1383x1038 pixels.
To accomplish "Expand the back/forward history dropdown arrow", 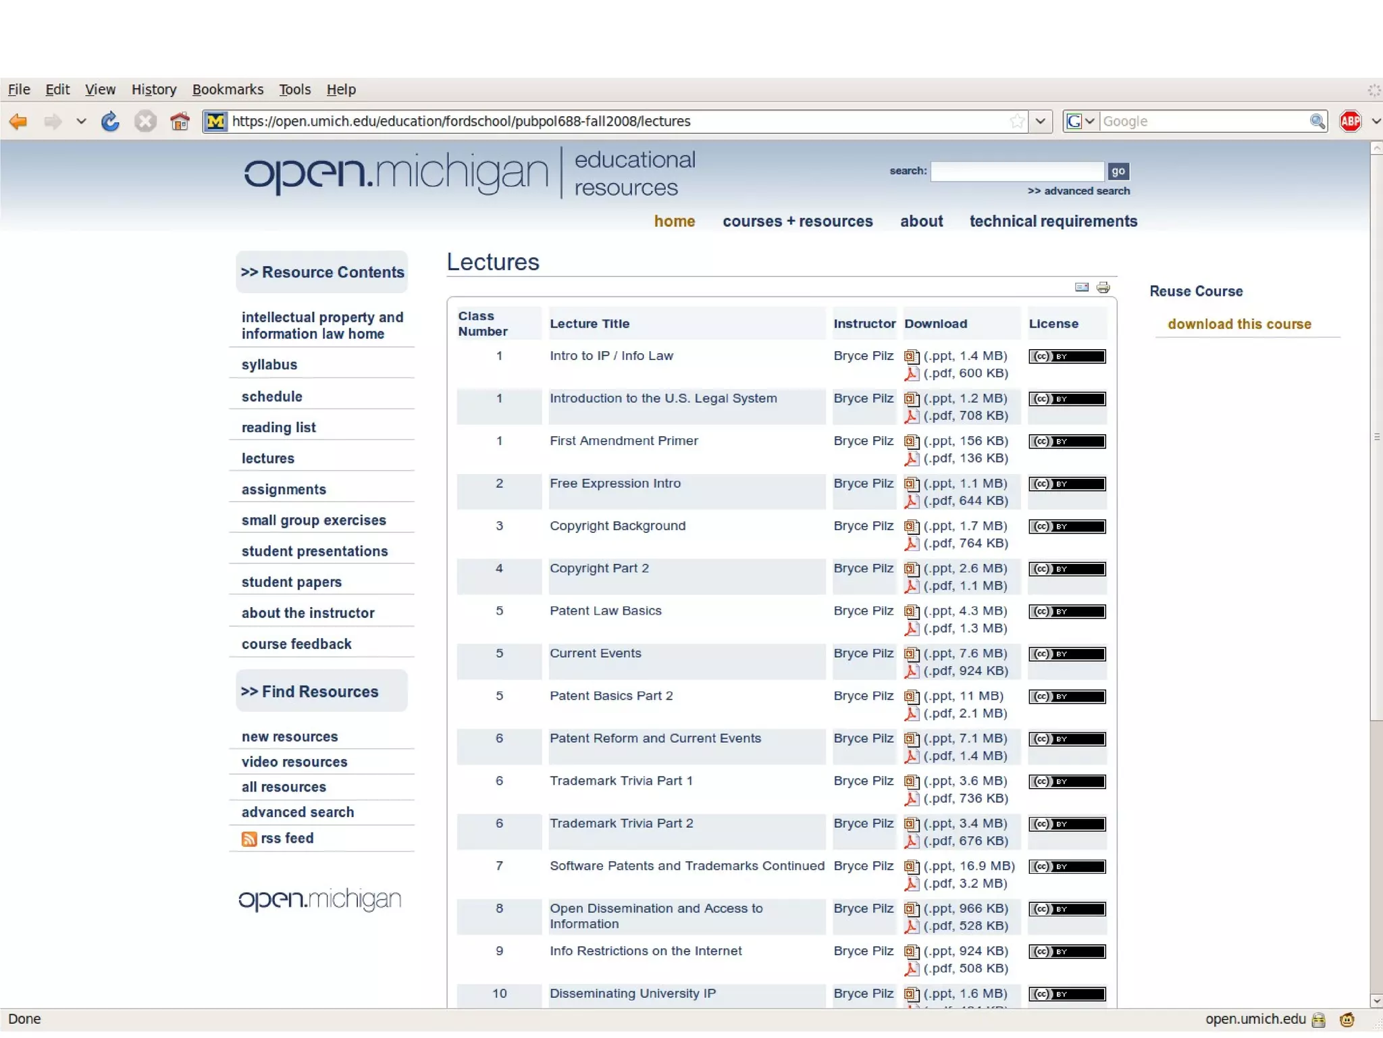I will pyautogui.click(x=81, y=122).
